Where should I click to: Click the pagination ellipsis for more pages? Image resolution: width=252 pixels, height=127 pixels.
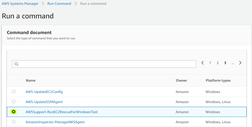(233, 63)
